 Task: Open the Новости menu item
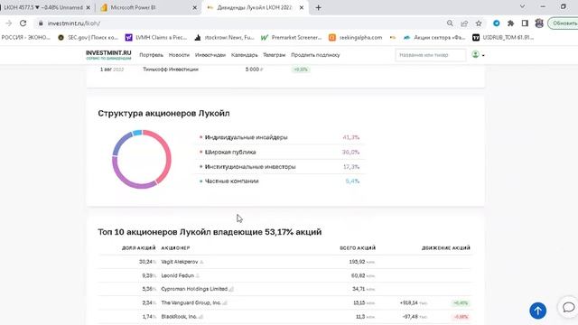(179, 55)
